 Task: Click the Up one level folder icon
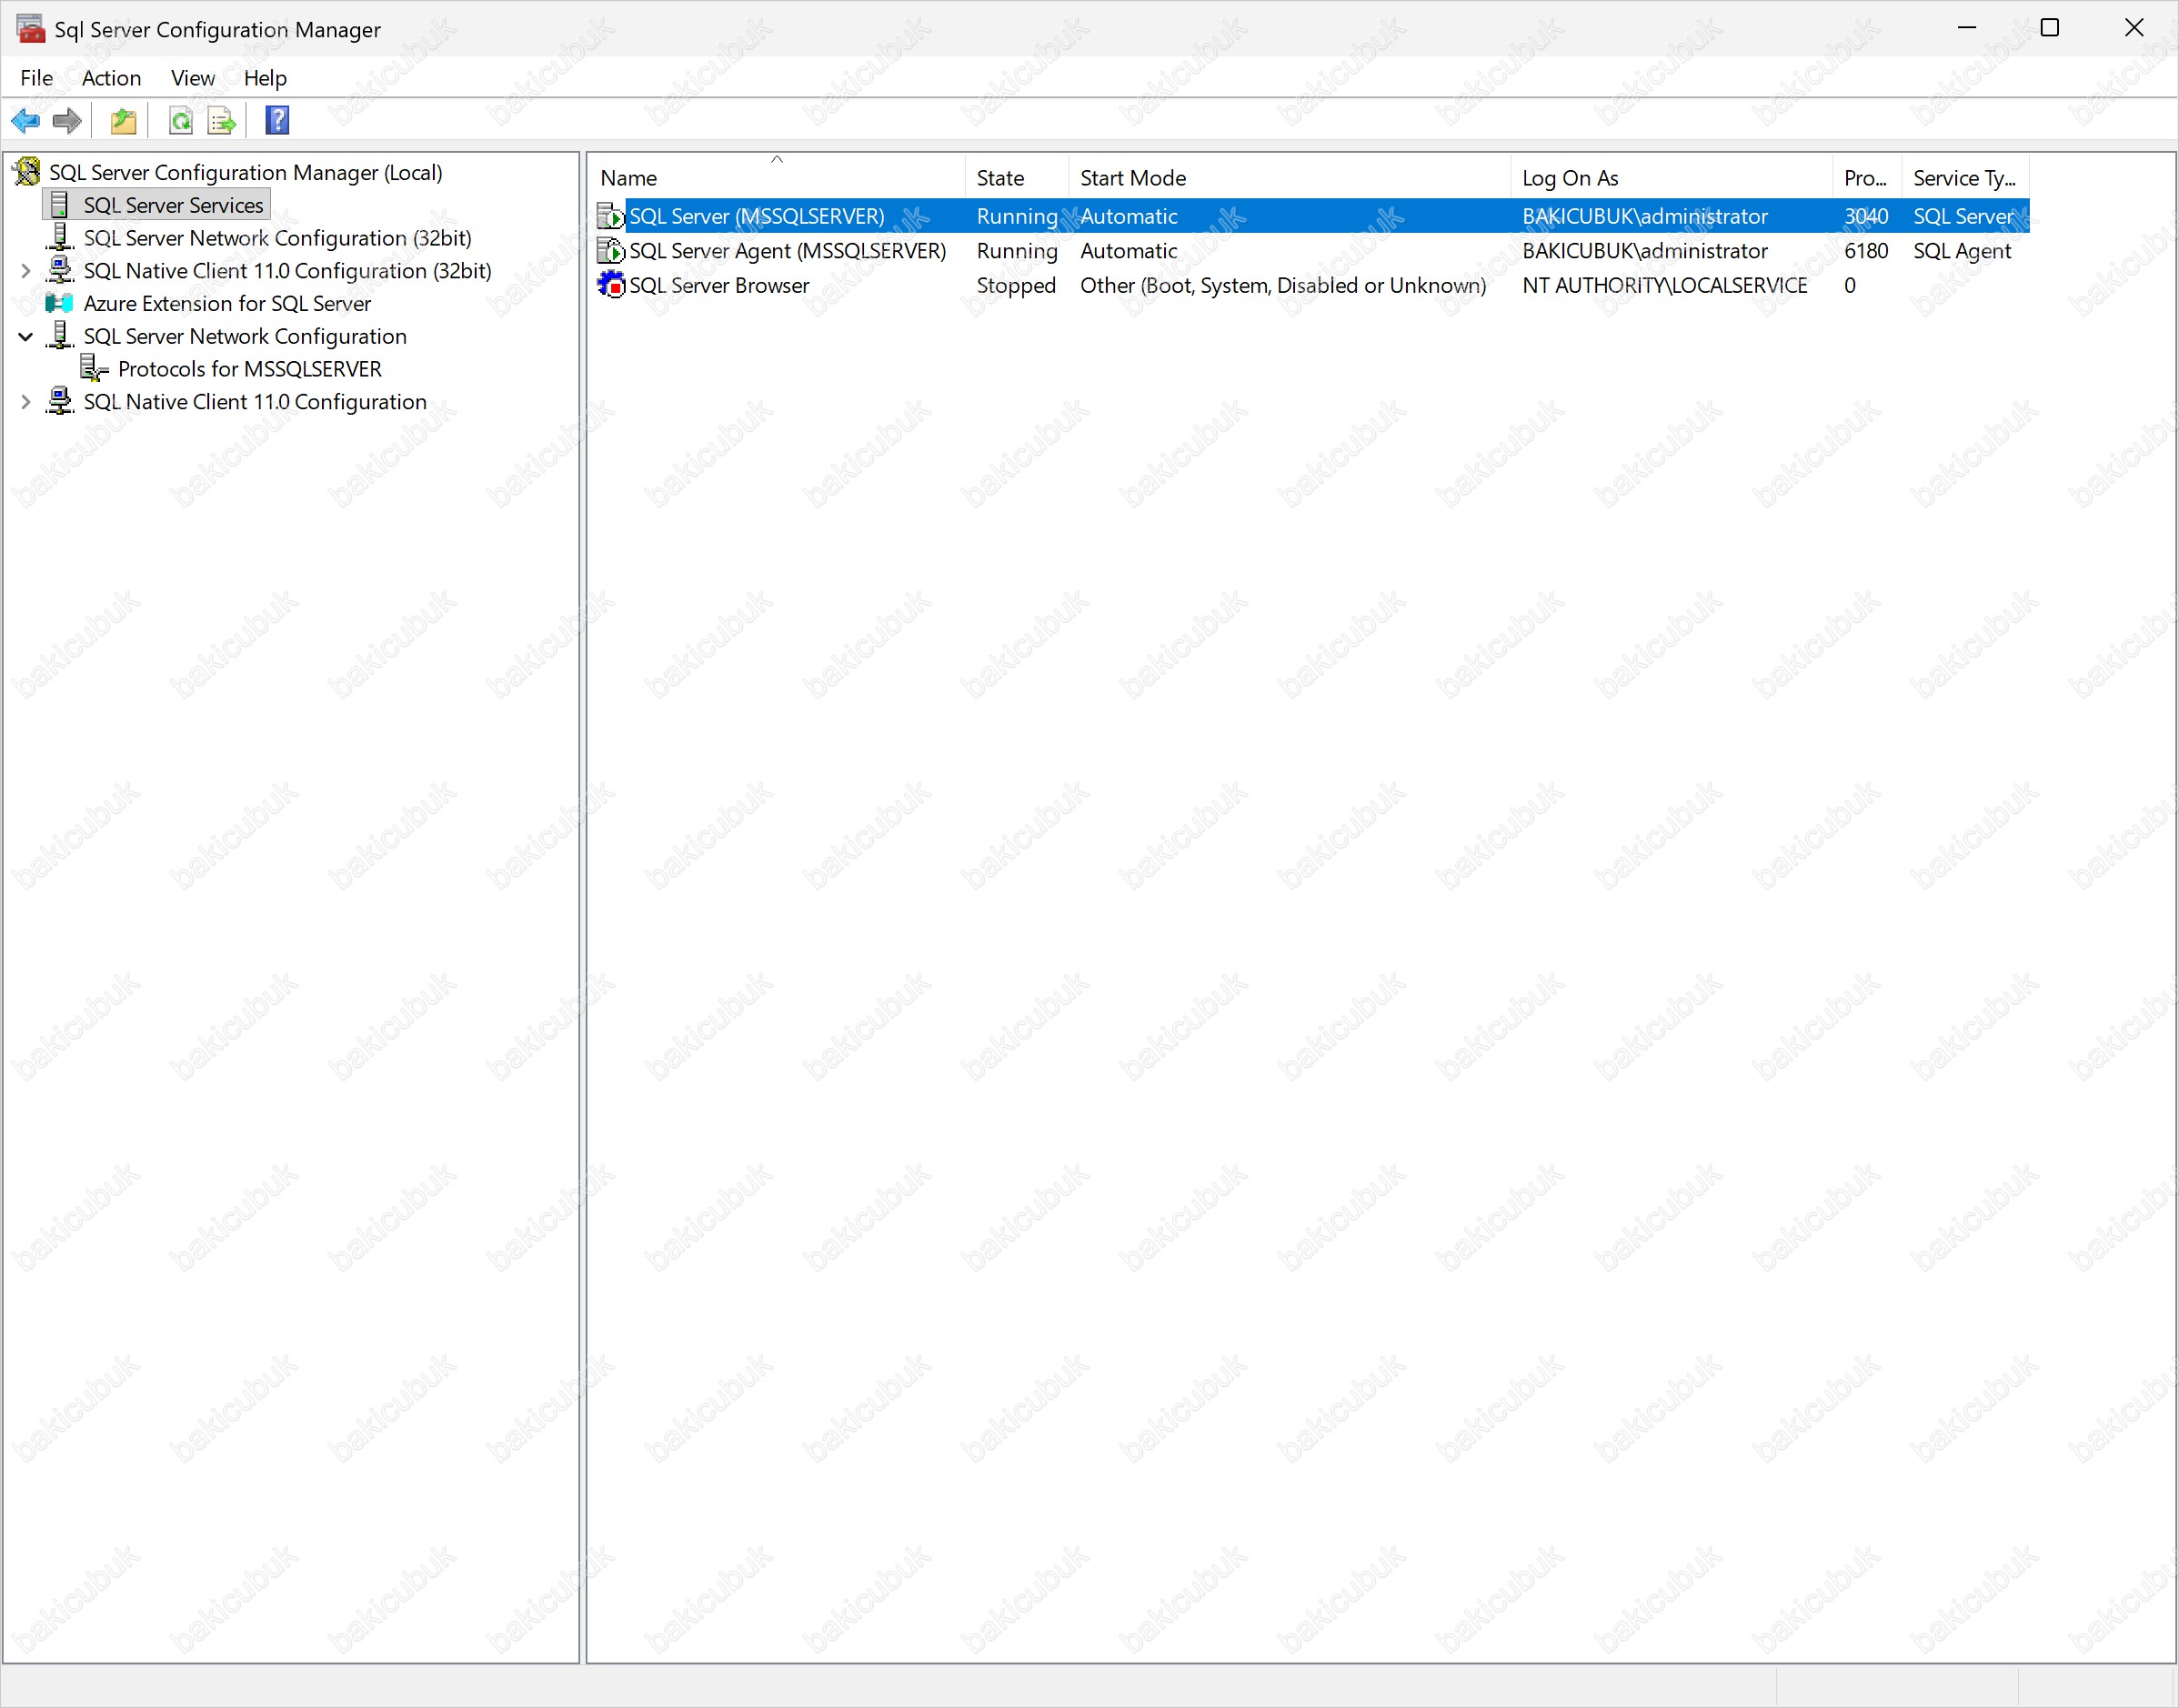click(x=123, y=121)
